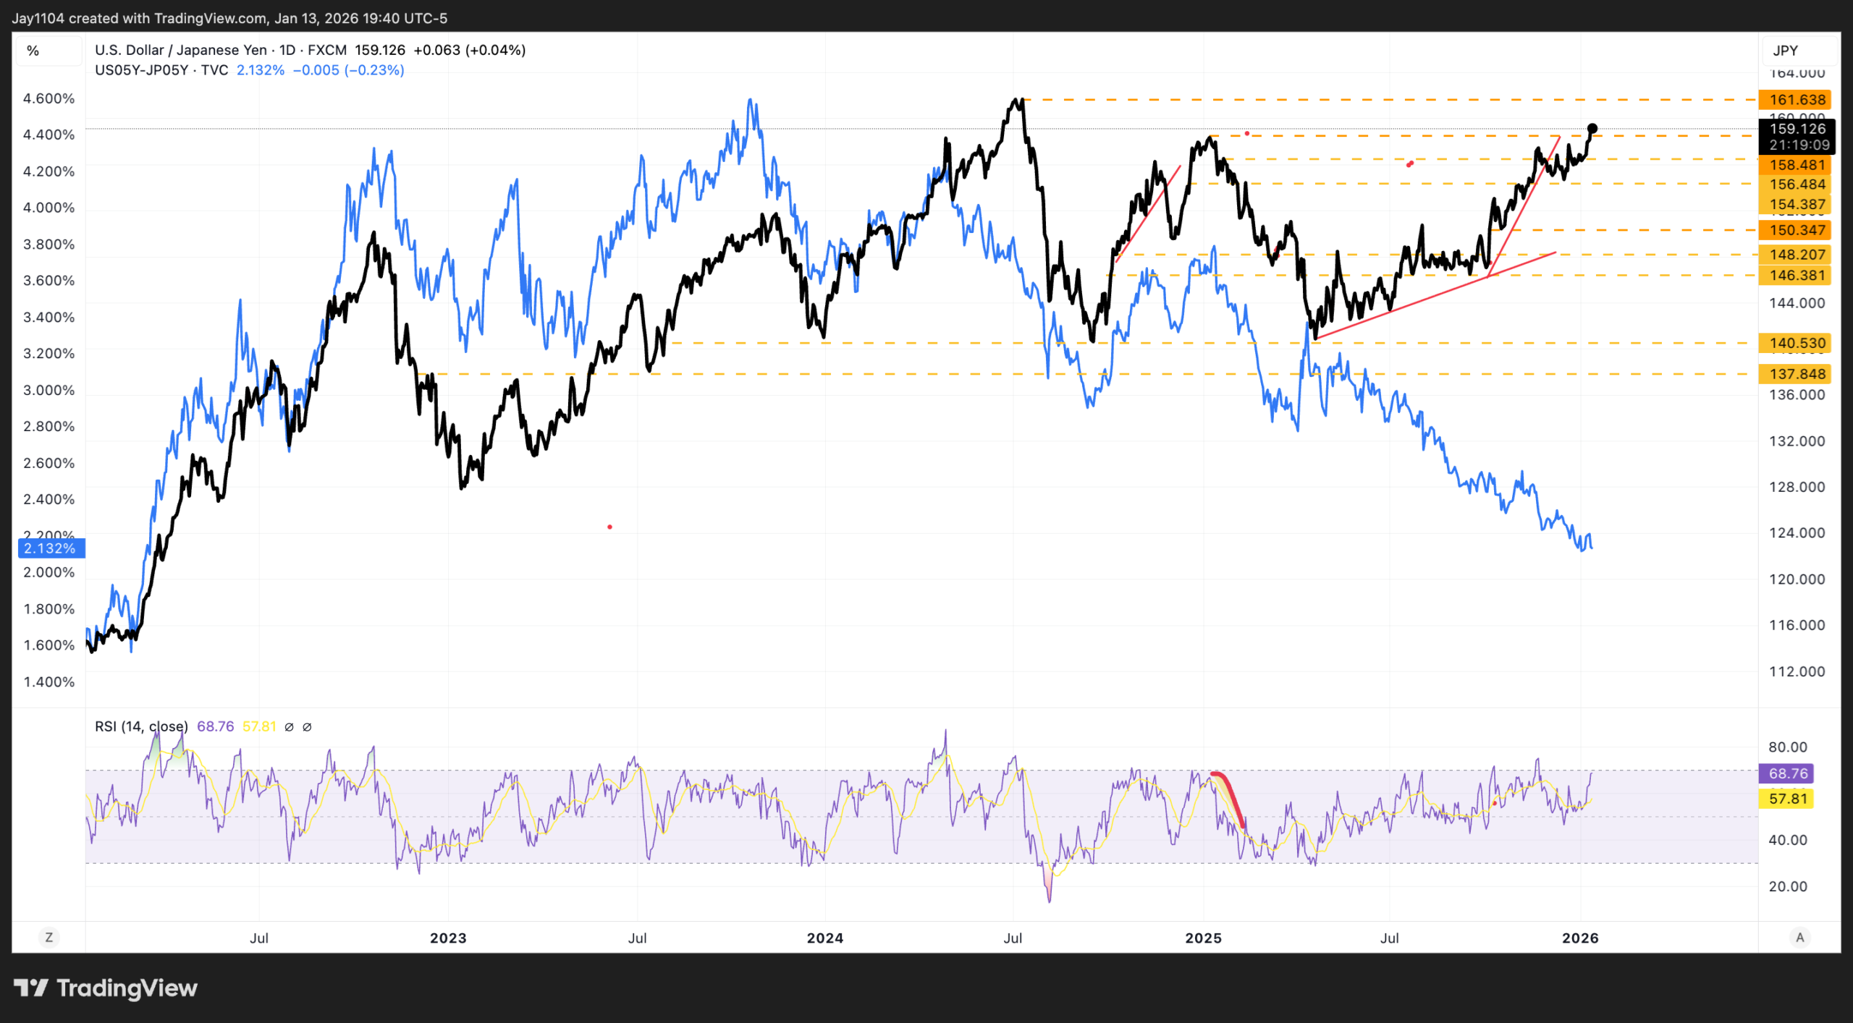Toggle the A auto-scale button on price axis
1853x1023 pixels.
1799,938
